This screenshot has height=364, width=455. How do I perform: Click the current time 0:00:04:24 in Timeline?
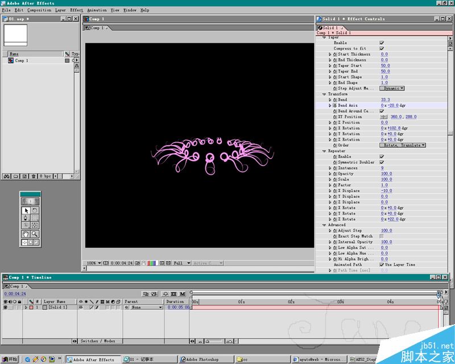coord(15,293)
